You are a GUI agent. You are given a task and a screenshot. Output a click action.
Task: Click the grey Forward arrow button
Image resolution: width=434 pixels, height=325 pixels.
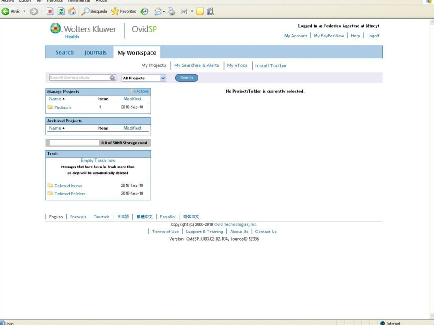click(x=34, y=11)
